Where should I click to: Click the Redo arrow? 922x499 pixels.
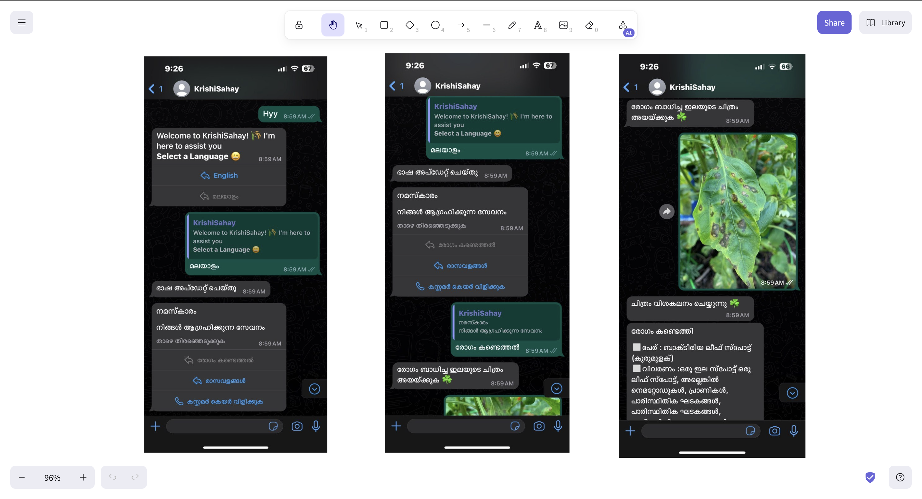click(x=135, y=477)
